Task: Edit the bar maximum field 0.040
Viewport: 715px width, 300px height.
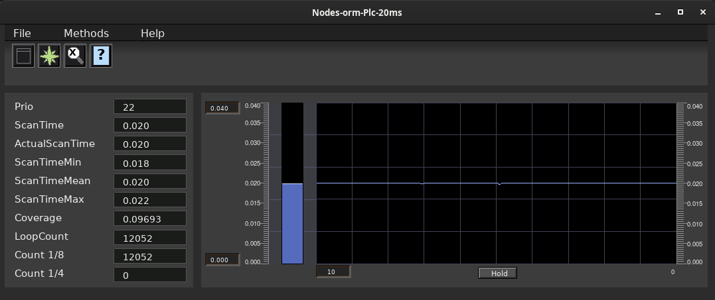Action: [x=222, y=108]
